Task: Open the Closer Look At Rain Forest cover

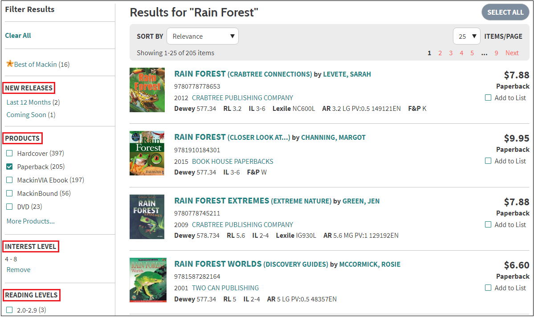Action: (147, 153)
